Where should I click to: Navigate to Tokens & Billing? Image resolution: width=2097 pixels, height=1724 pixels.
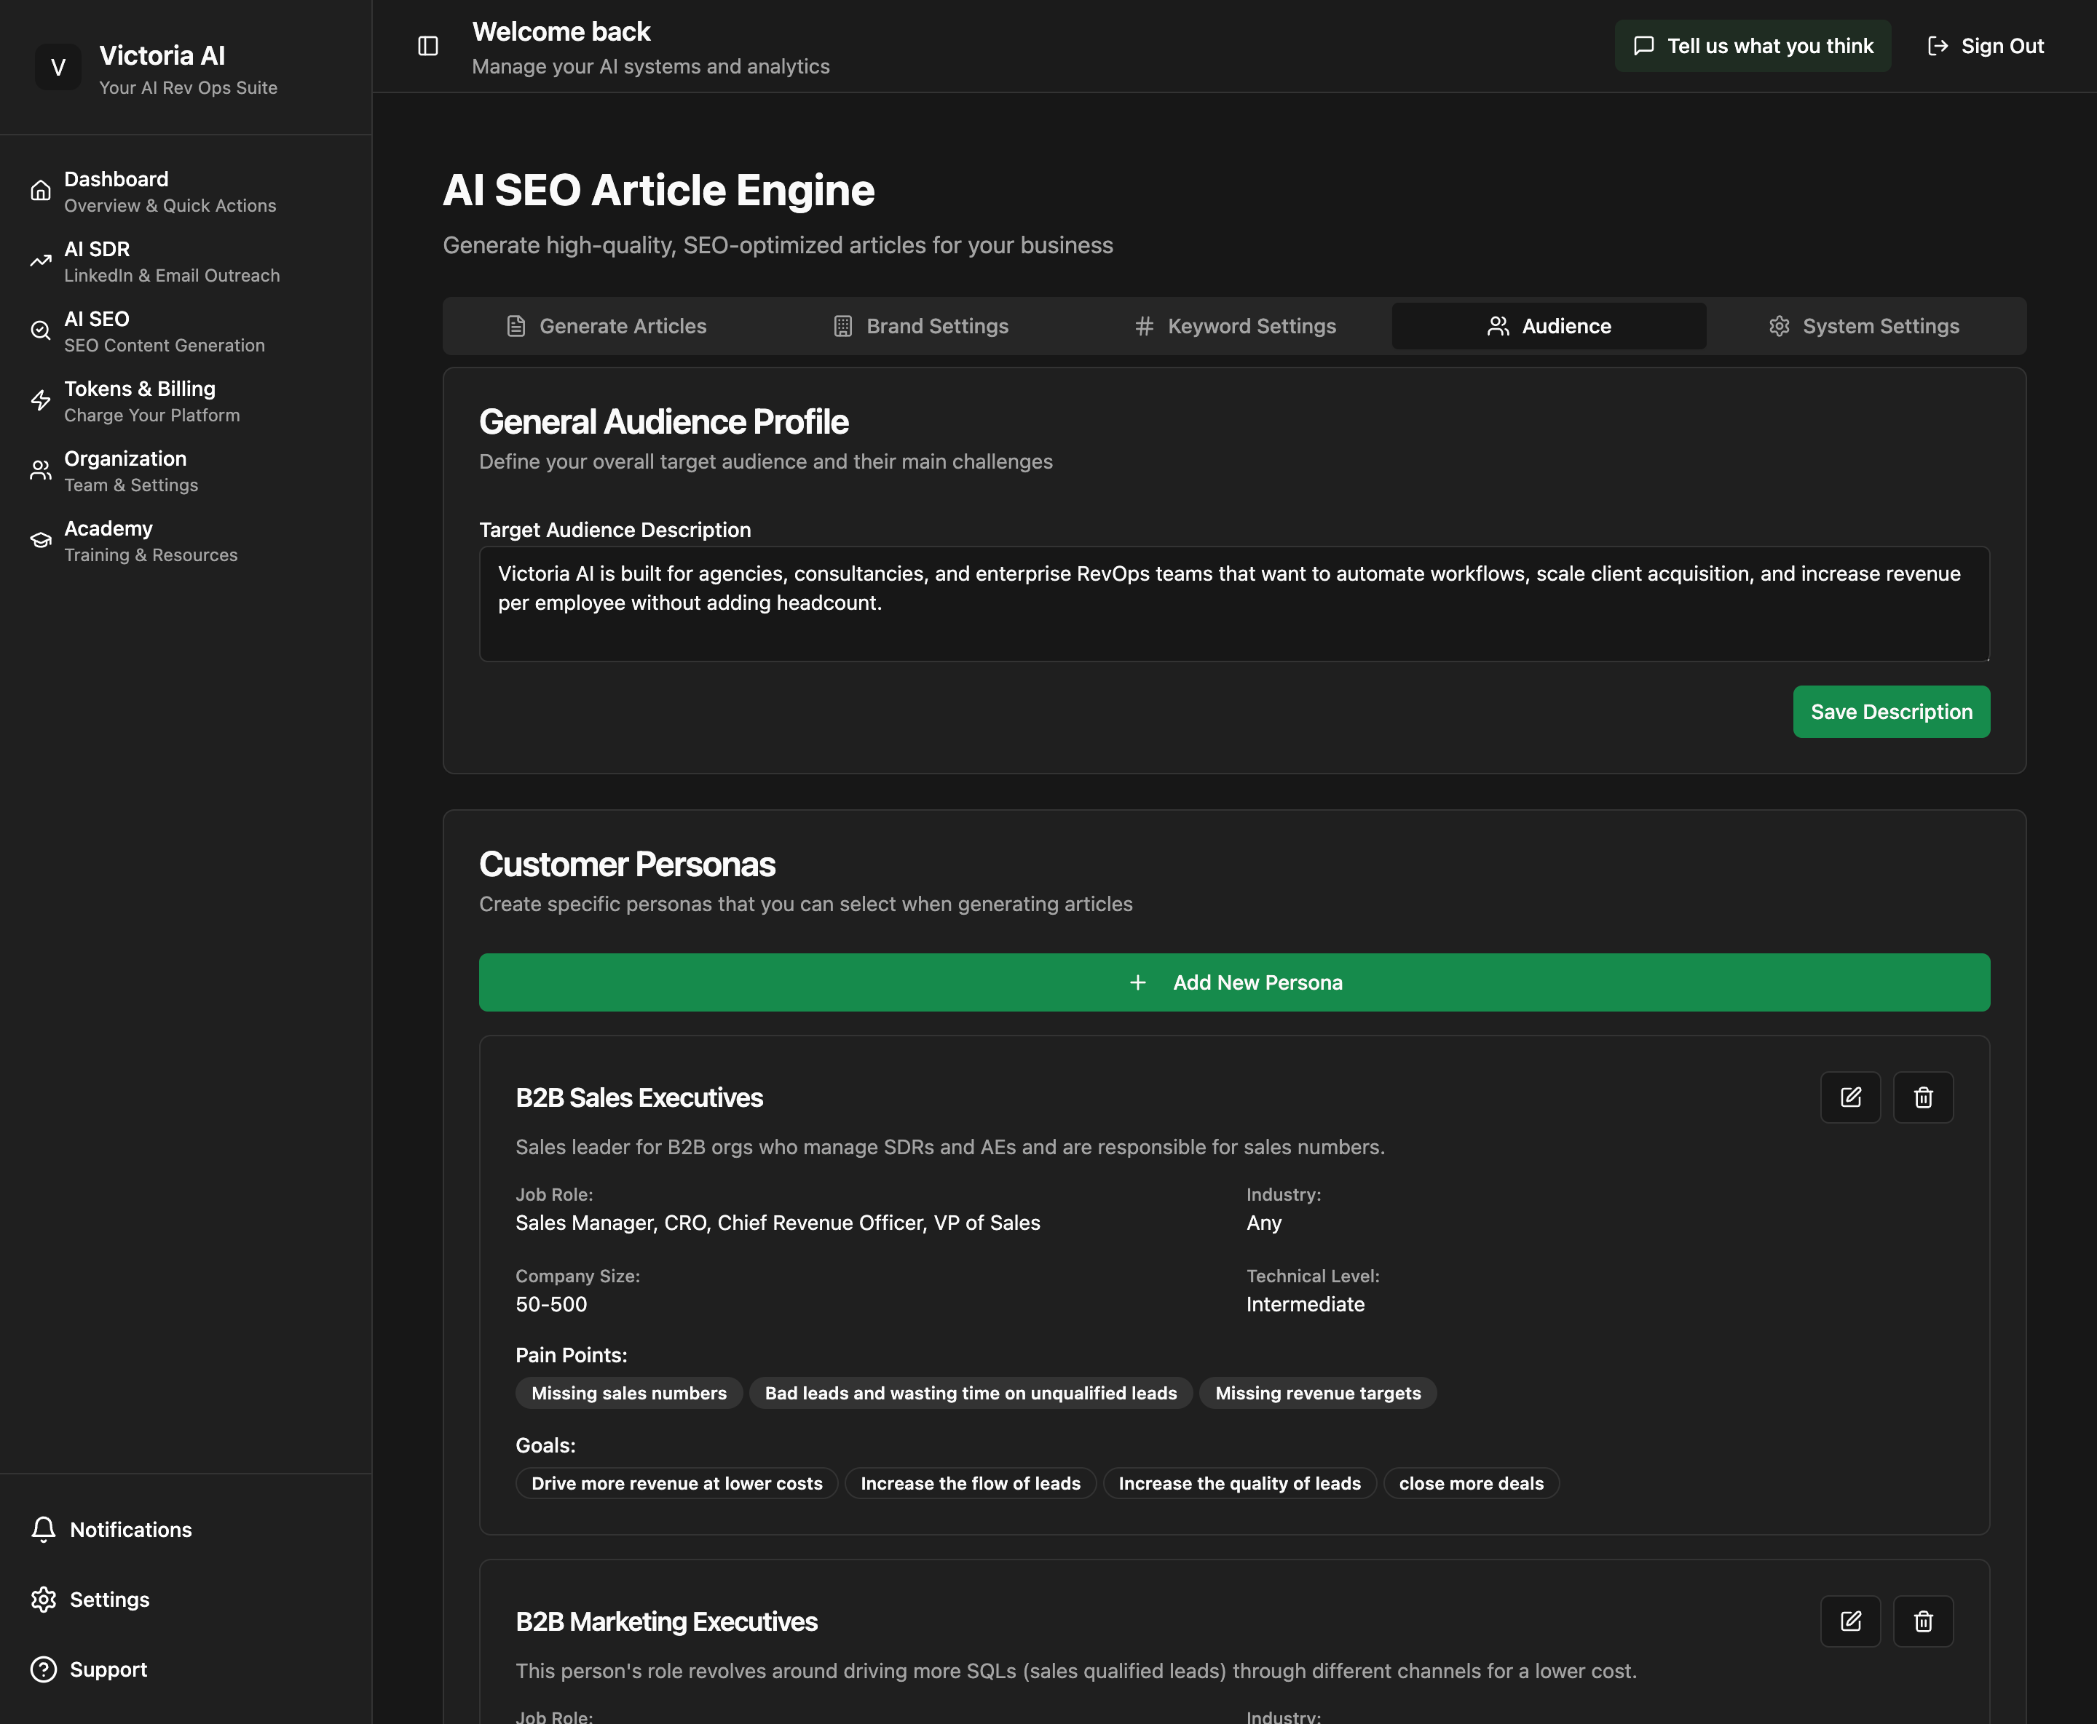tap(139, 400)
